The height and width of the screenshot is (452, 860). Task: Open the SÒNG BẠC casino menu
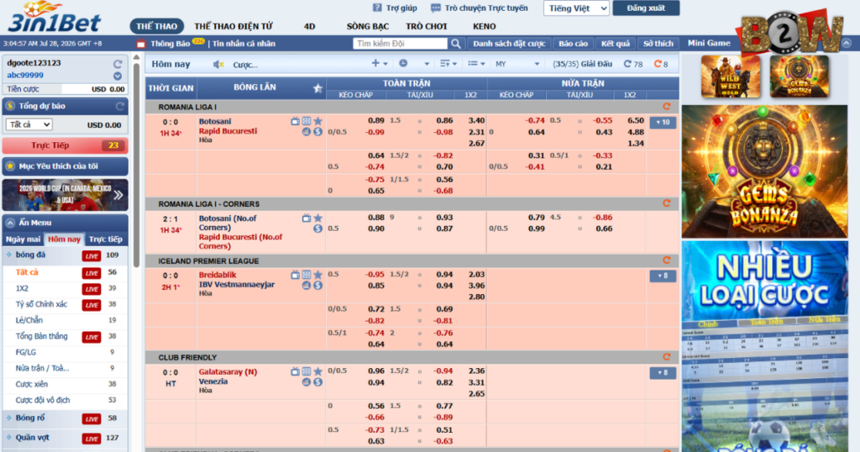pos(368,26)
